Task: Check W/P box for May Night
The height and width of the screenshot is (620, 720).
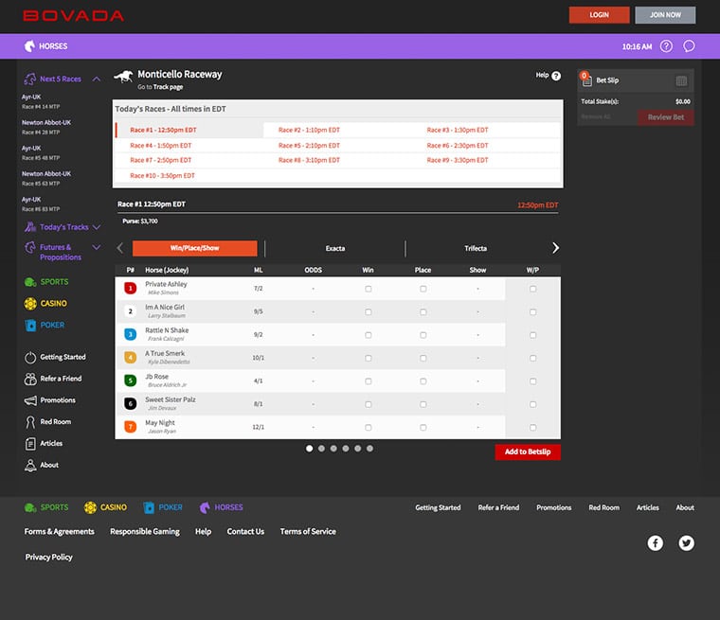Action: (x=532, y=427)
